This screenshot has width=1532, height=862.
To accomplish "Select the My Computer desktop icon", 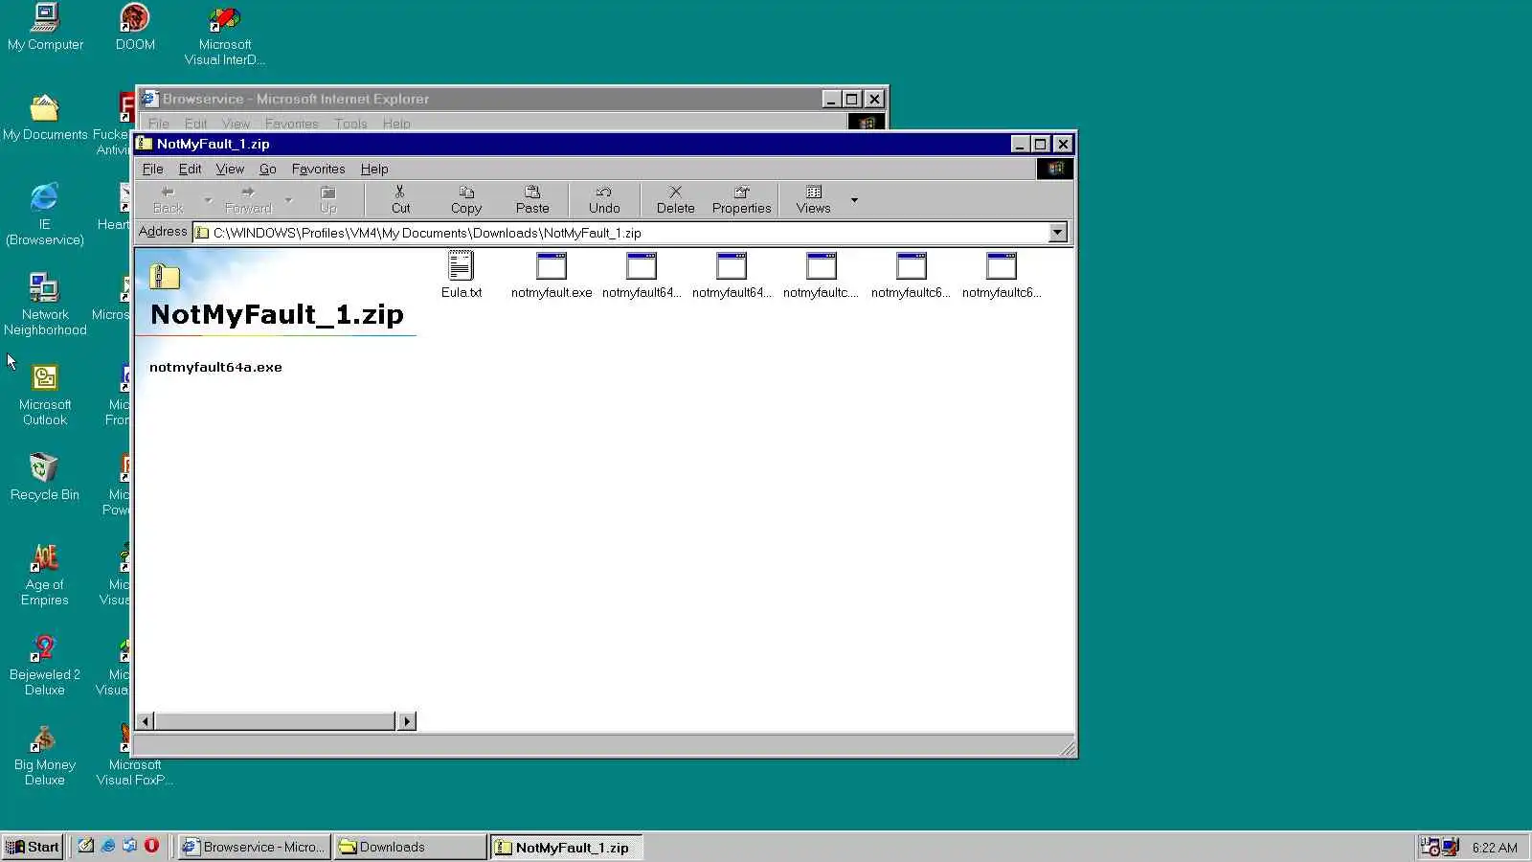I will 45,27.
